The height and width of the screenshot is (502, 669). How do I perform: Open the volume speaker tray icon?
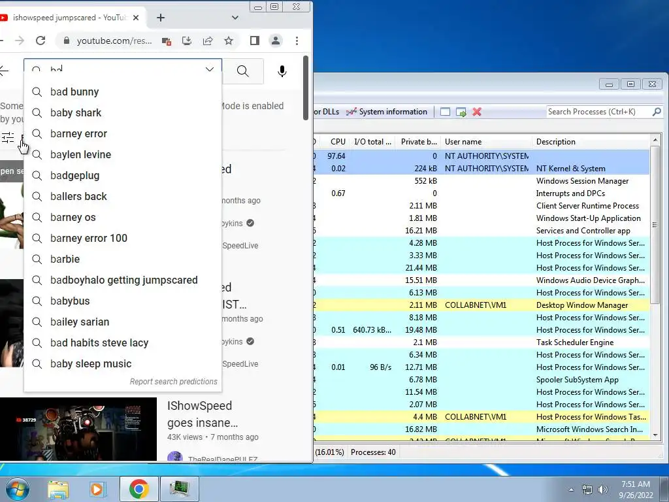pos(602,490)
